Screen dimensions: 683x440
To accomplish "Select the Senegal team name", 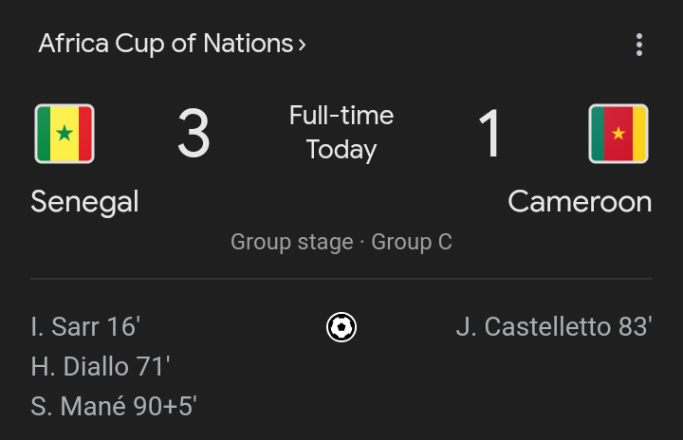I will tap(84, 201).
